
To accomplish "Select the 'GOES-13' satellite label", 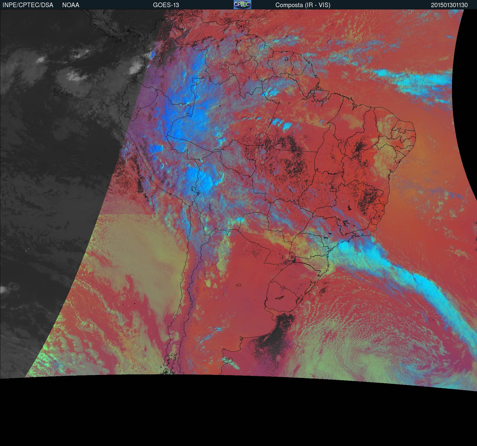I will 166,5.
